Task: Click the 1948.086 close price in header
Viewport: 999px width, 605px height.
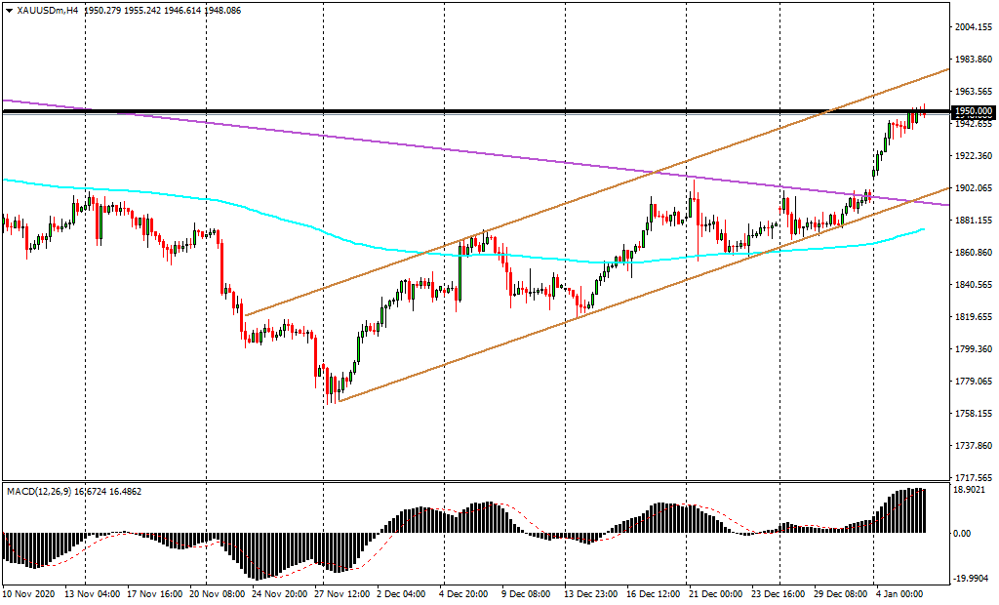Action: click(x=220, y=10)
